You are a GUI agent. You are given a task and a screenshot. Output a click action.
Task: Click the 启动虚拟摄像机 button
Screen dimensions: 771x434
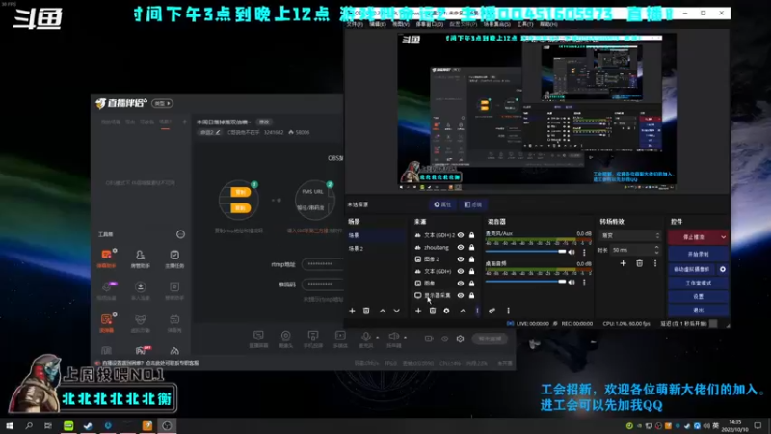[692, 269]
